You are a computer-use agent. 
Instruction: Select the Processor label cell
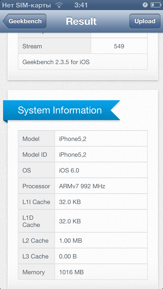click(37, 186)
